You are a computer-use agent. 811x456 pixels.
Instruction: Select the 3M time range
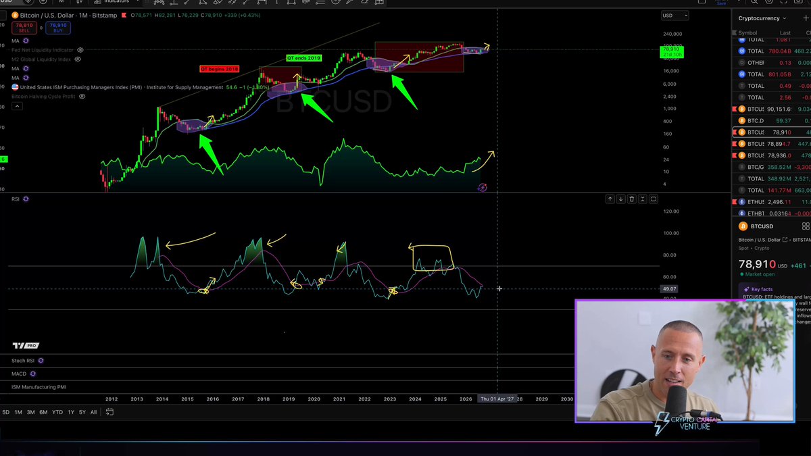[31, 412]
